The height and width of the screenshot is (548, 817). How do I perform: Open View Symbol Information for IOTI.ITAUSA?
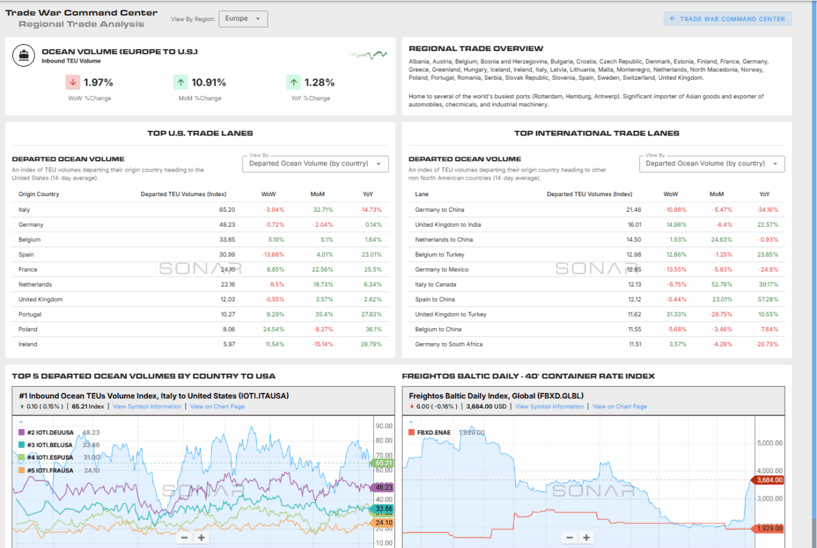point(147,406)
